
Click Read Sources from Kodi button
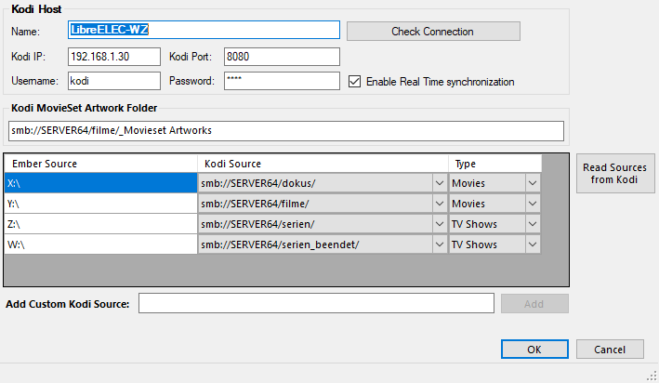[615, 173]
